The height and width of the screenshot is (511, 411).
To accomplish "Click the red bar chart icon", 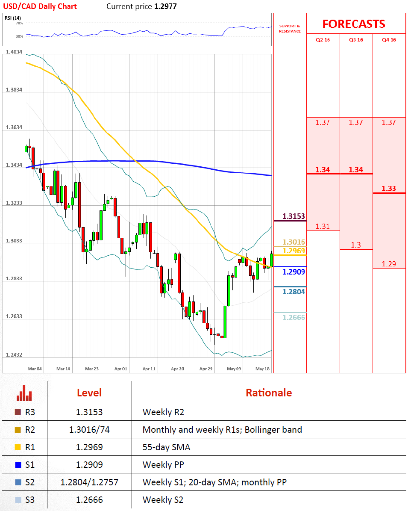I will tap(24, 393).
